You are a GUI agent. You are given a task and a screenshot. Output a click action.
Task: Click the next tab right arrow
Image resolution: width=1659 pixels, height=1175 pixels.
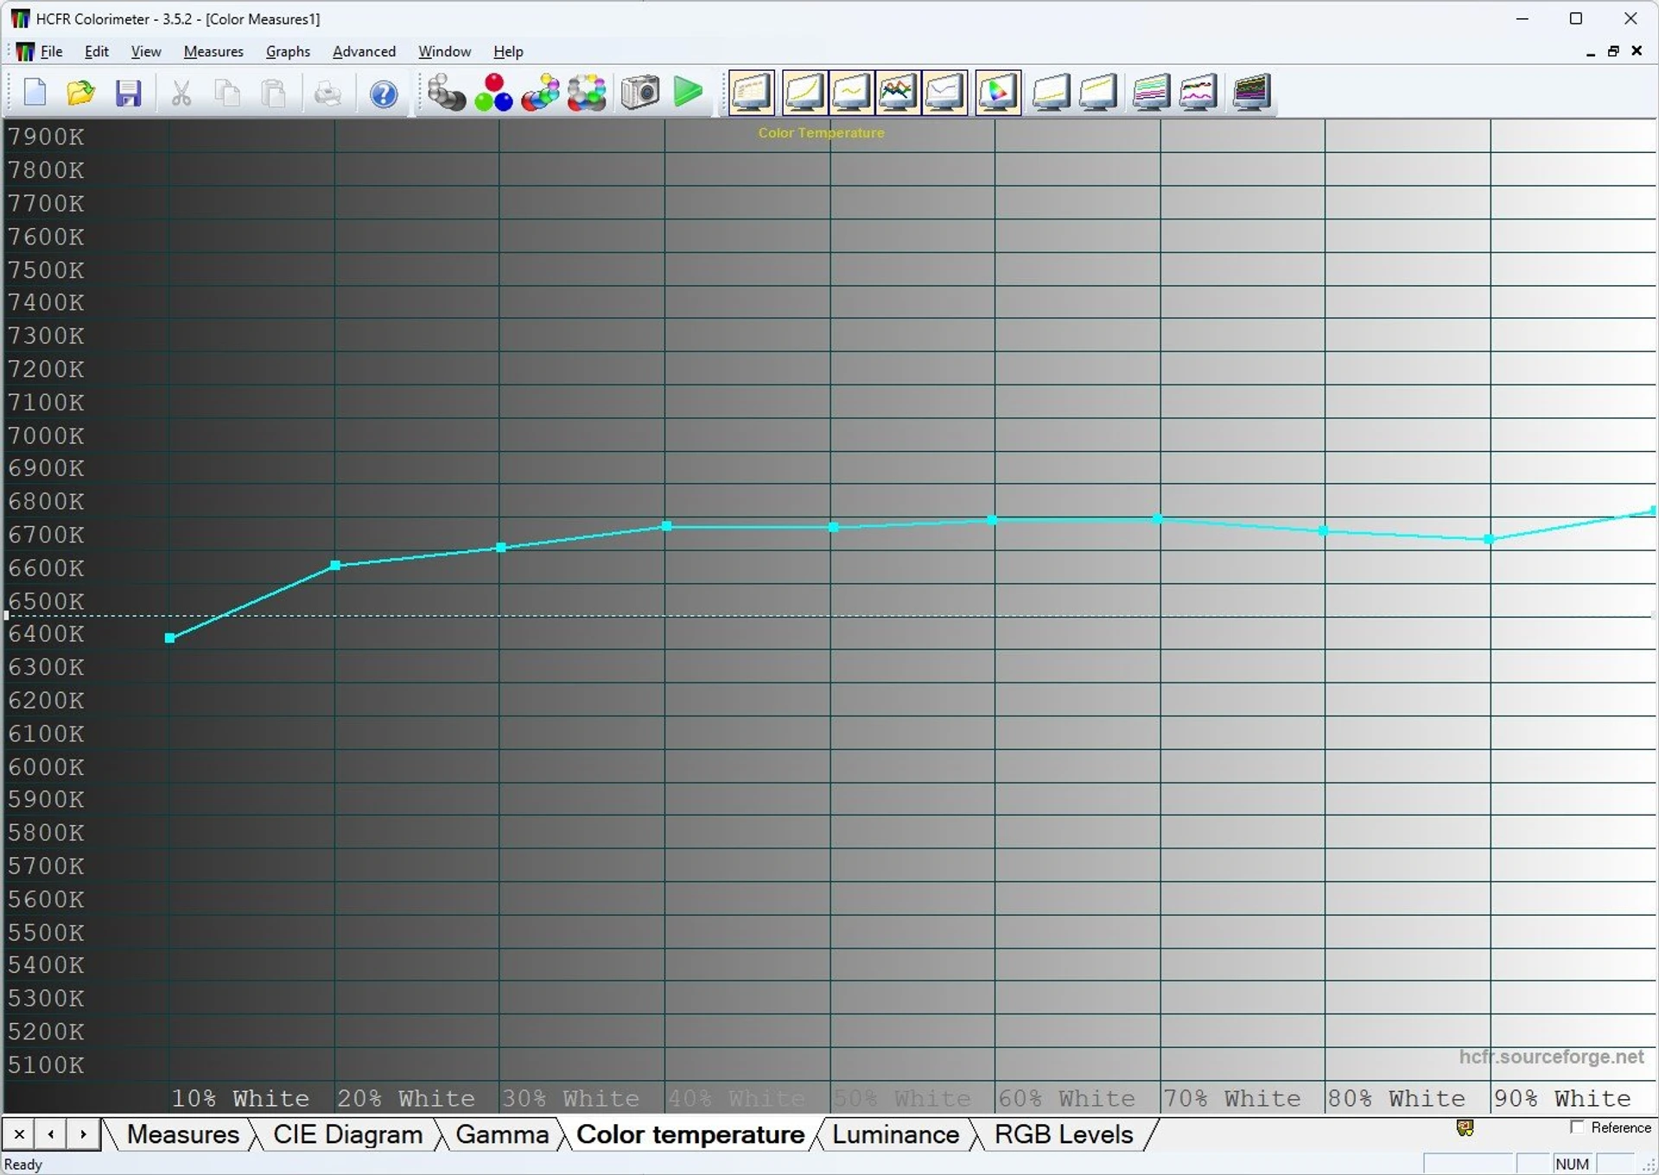pyautogui.click(x=83, y=1134)
